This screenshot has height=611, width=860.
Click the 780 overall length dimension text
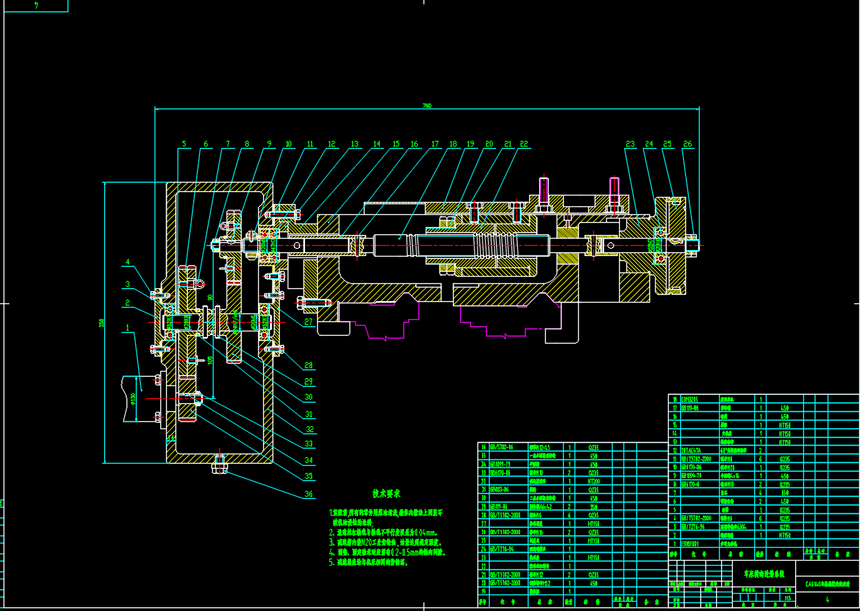(x=426, y=106)
